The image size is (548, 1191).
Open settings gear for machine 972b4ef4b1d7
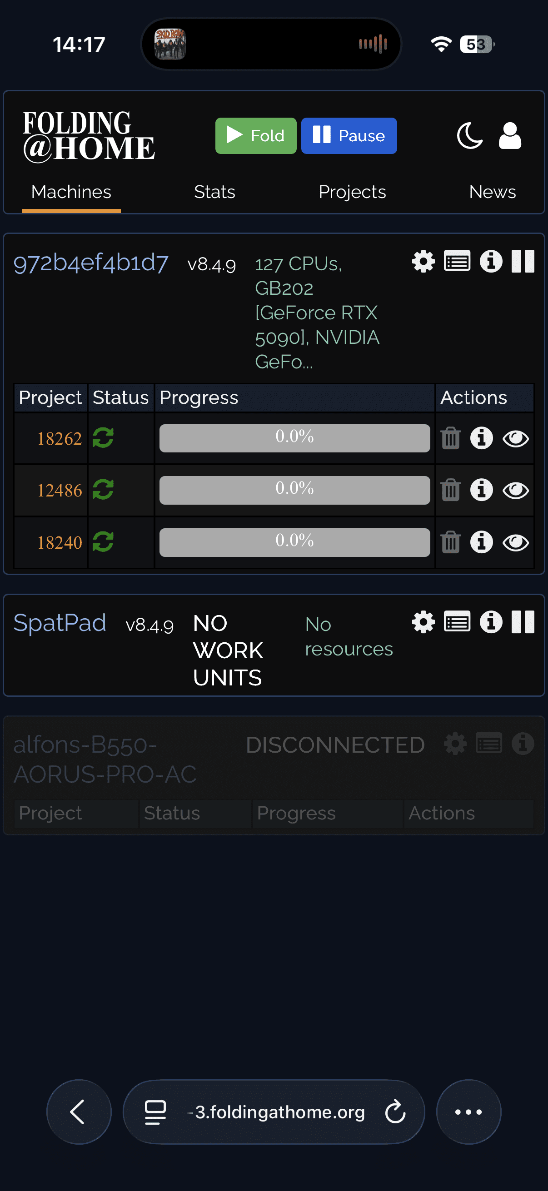point(423,262)
